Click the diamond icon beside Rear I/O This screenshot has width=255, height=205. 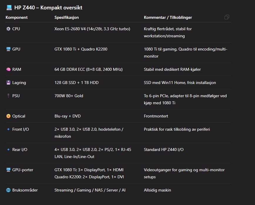[x=8, y=150]
